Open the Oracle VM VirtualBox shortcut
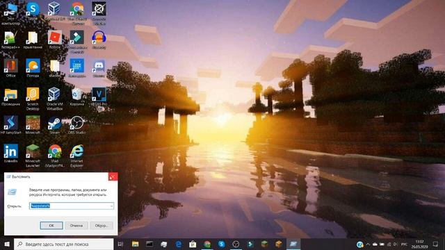 (54, 99)
